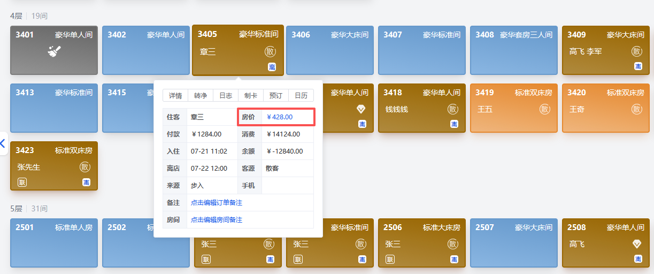654x274 pixels.
Task: Select room card 3420 occupied by 王奇
Action: pyautogui.click(x=606, y=108)
